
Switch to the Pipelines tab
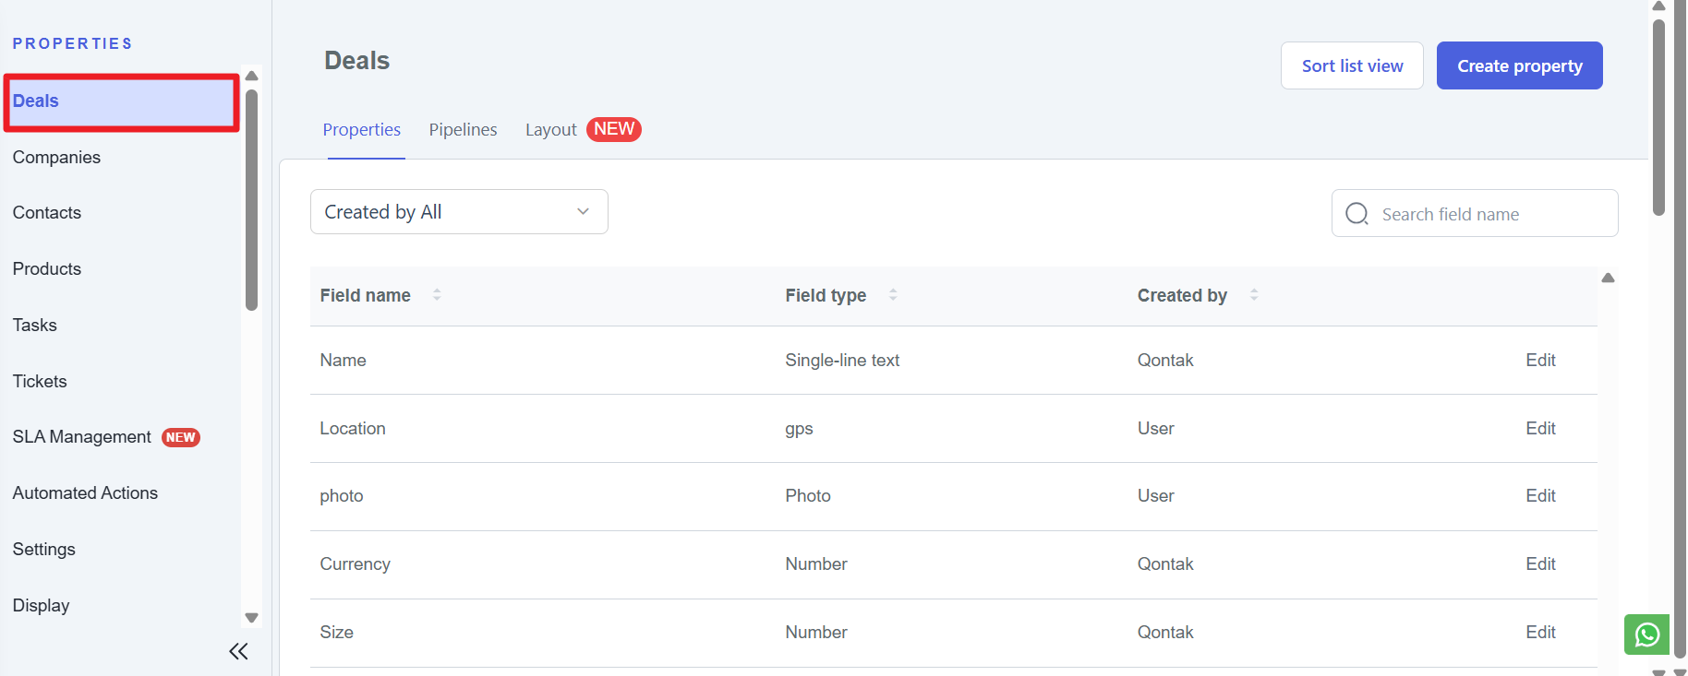pyautogui.click(x=463, y=130)
